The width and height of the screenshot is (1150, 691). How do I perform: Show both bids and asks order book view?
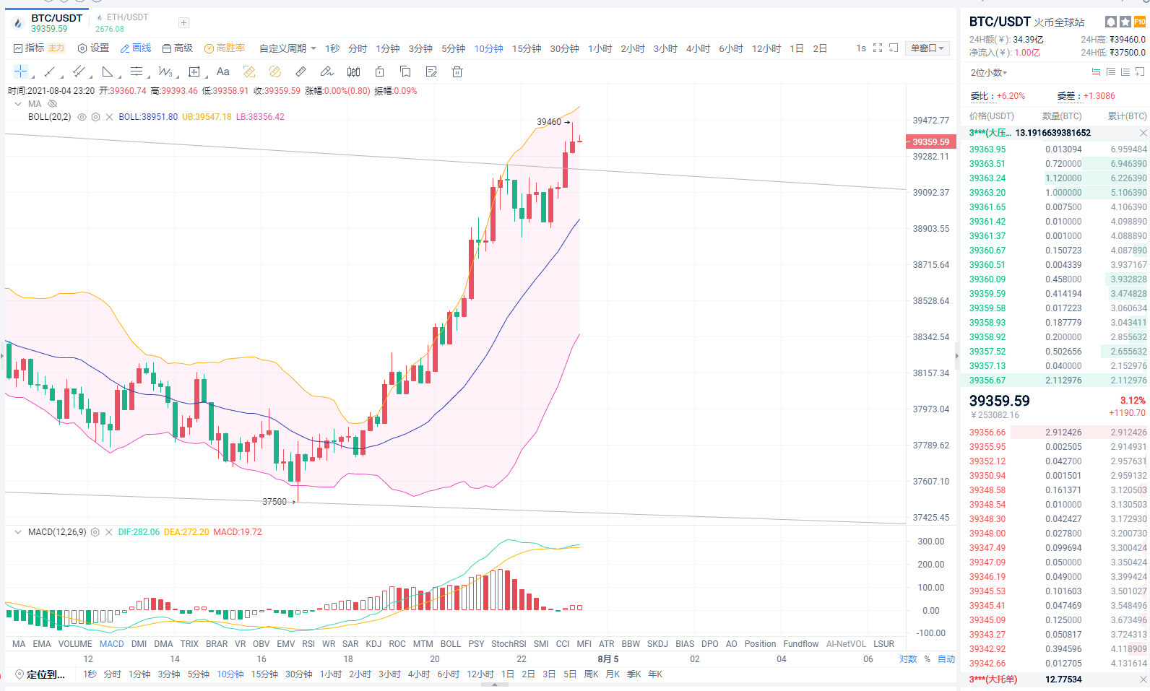[x=1097, y=72]
